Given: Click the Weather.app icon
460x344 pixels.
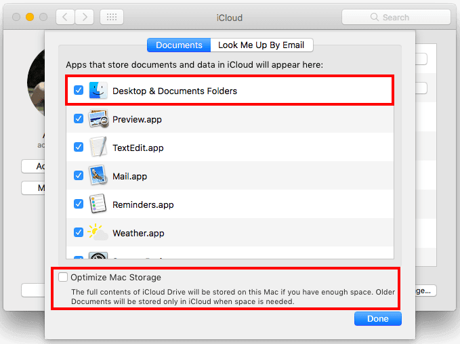Looking at the screenshot, I should [x=98, y=233].
